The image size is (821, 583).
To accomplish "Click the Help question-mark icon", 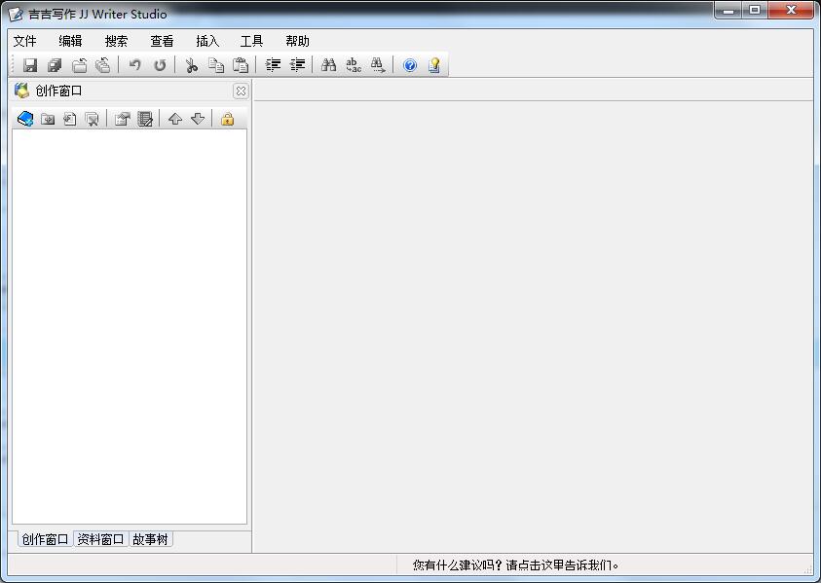I will click(409, 64).
